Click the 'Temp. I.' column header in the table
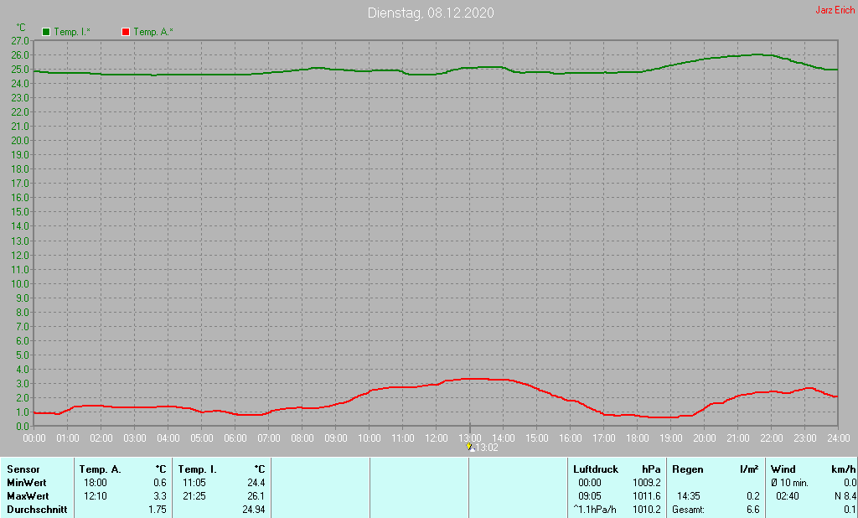 coord(197,469)
